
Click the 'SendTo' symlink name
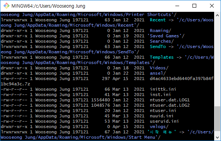(x=158, y=46)
